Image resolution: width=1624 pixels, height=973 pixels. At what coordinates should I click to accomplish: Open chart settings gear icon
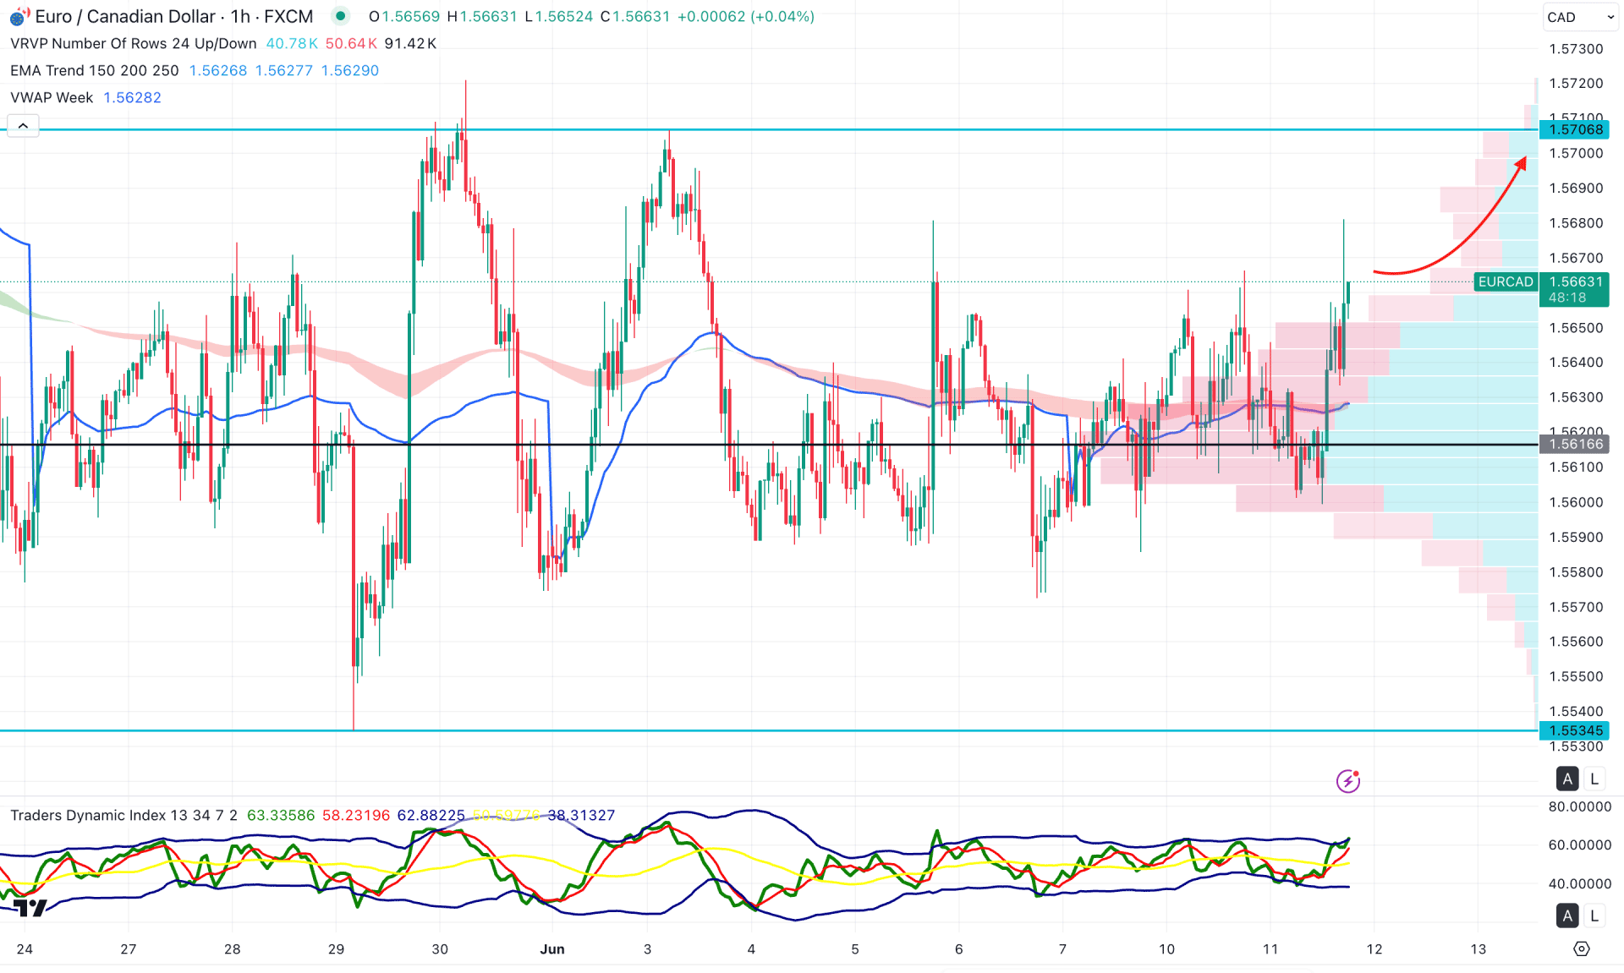(x=1581, y=948)
